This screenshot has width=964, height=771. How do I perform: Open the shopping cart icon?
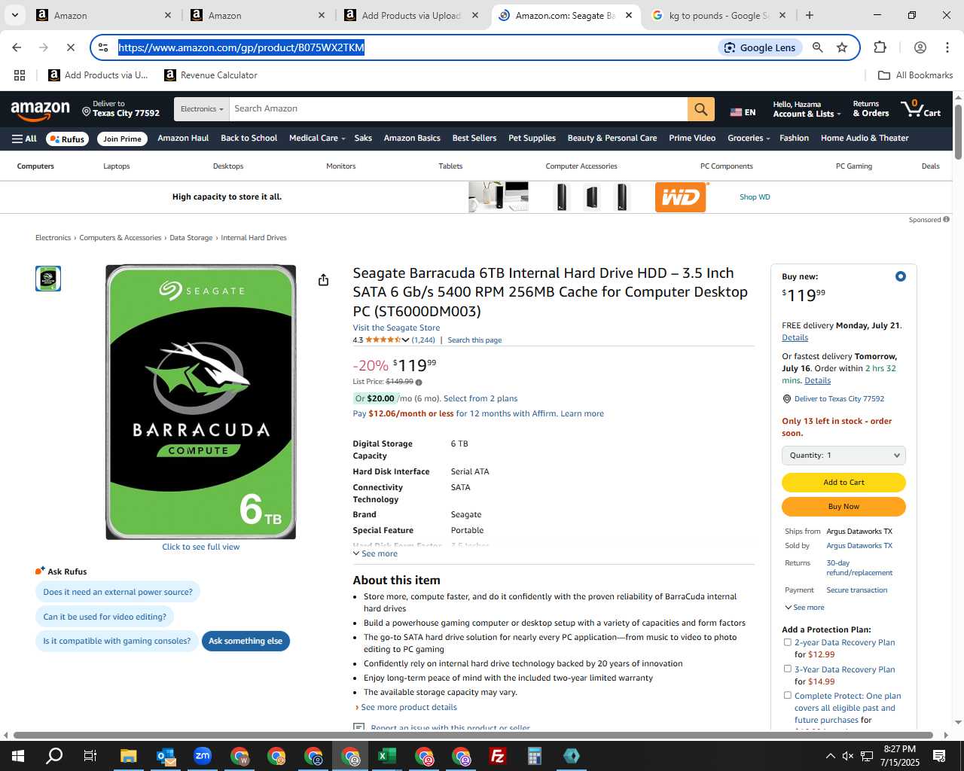click(x=921, y=108)
